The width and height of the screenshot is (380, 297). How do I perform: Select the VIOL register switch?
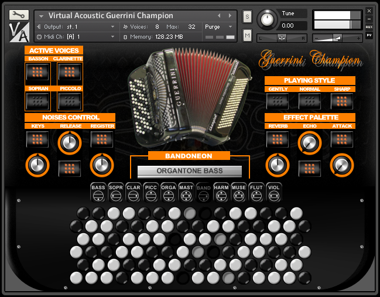click(274, 193)
